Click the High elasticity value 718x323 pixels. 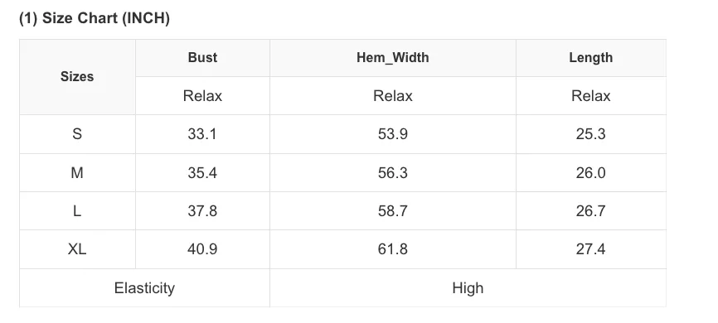click(468, 288)
